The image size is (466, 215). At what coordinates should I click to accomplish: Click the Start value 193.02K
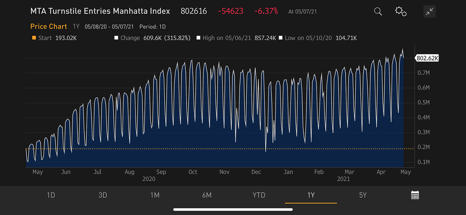(x=66, y=38)
